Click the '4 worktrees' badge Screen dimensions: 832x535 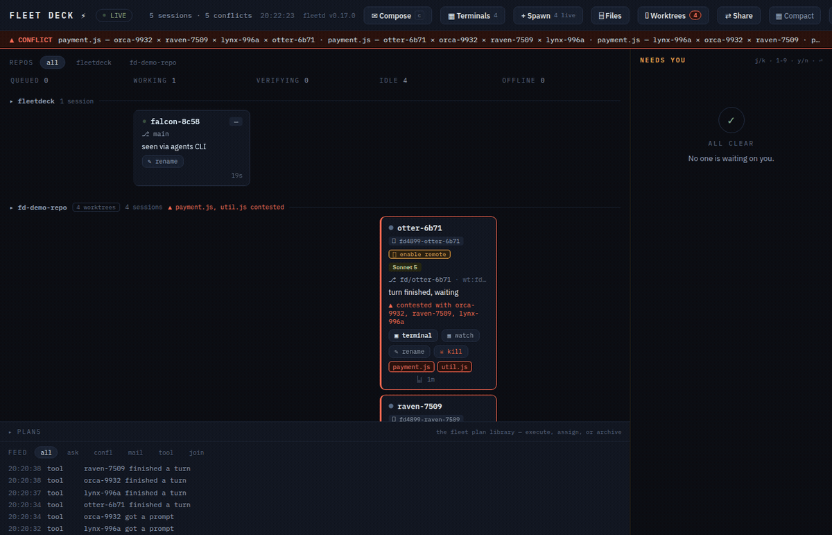coord(96,207)
